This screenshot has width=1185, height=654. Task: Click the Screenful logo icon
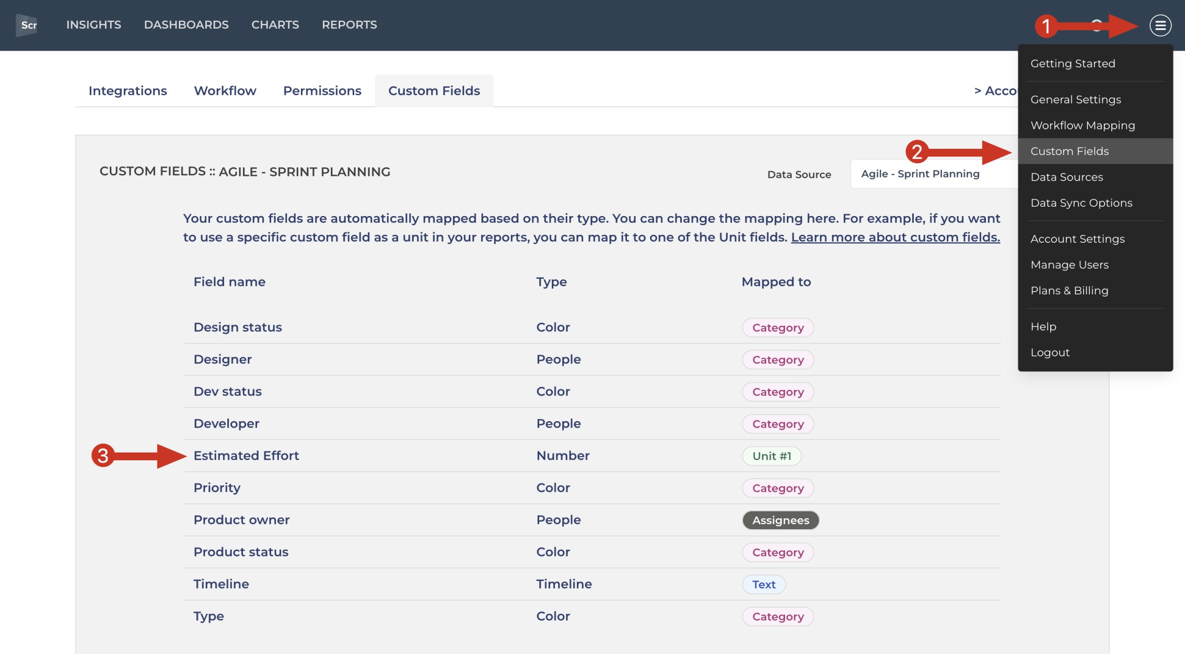point(27,25)
